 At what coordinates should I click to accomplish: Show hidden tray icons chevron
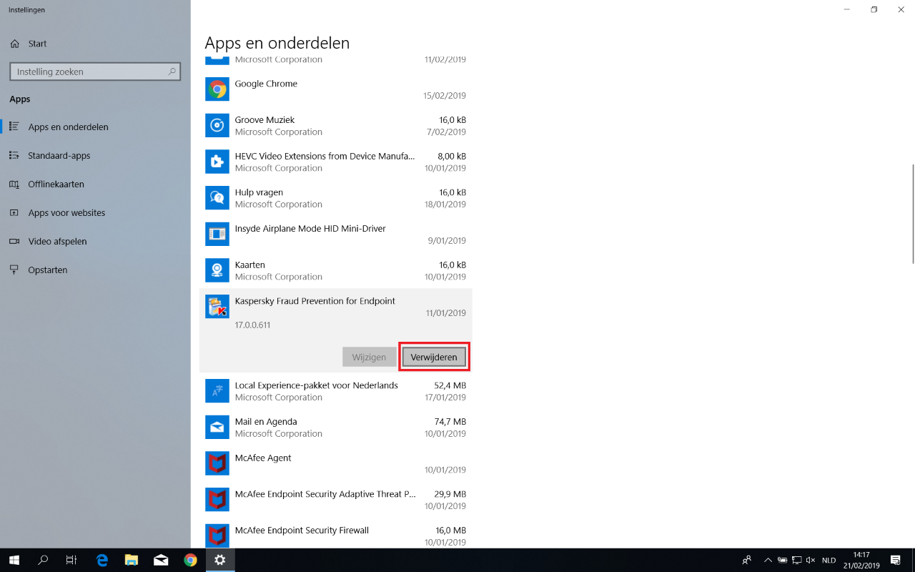tap(768, 560)
